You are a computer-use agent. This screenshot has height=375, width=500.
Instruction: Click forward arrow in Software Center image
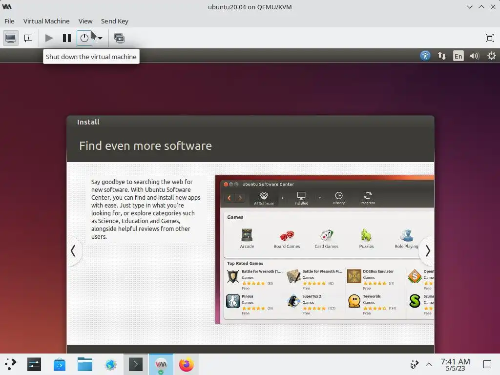pos(240,198)
